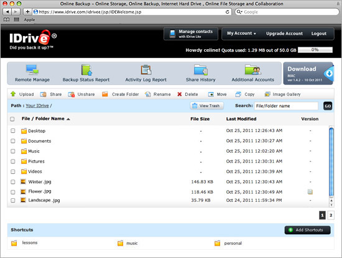Image resolution: width=342 pixels, height=258 pixels.
Task: Click the Move toolbar icon
Action: [211, 95]
